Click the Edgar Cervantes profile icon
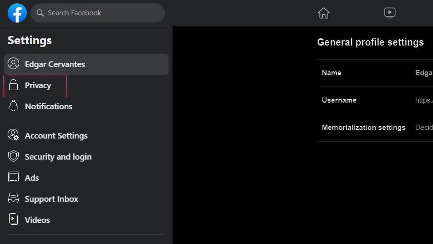 13,64
